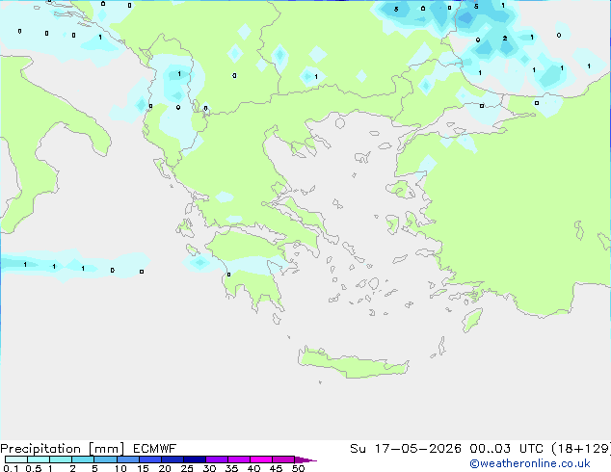The height and width of the screenshot is (472, 611).
Task: Click the '20' legend scale label
Action: [165, 468]
